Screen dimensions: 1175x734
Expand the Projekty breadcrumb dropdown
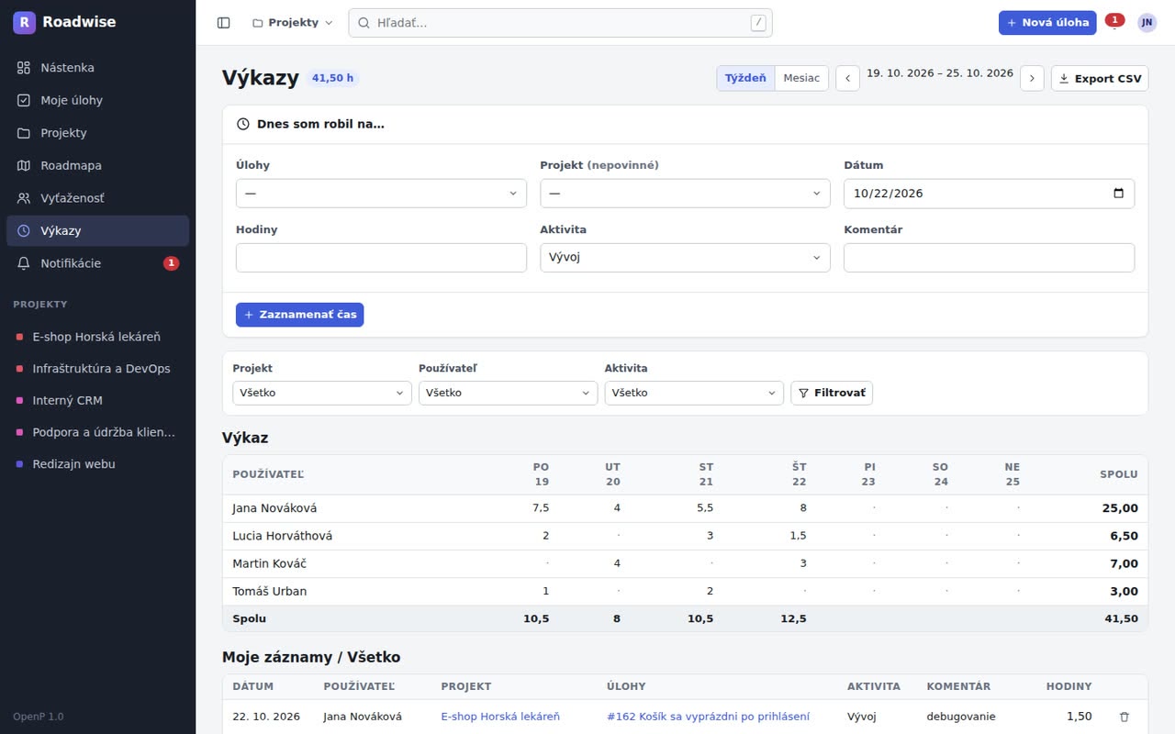click(x=292, y=23)
